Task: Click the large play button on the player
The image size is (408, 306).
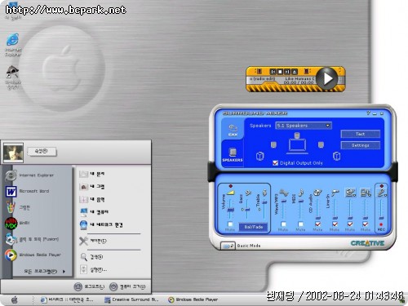Action: click(327, 78)
